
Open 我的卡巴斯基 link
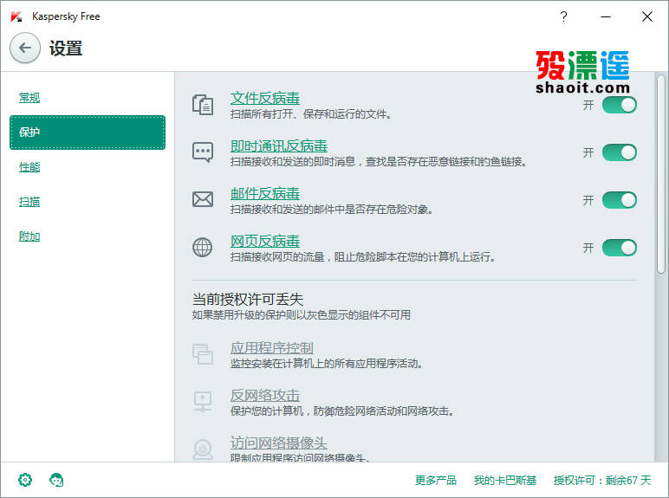505,481
